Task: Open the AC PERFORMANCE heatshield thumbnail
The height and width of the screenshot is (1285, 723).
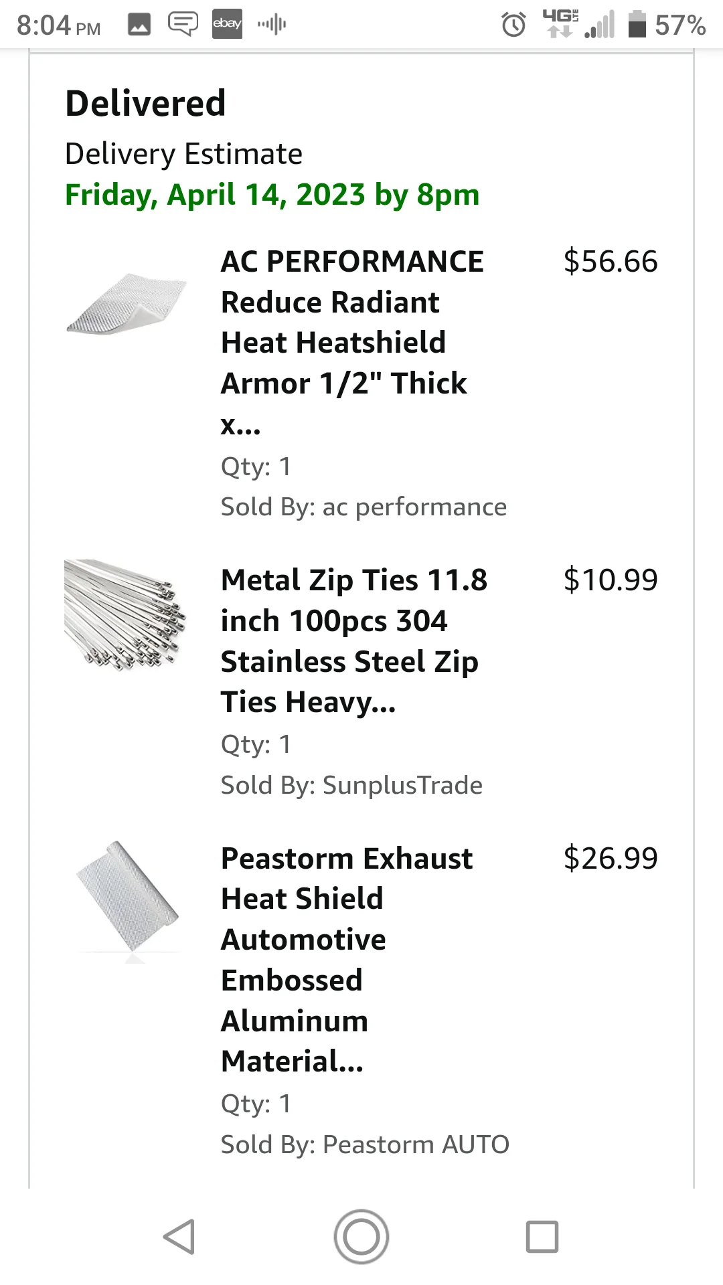Action: click(x=126, y=303)
